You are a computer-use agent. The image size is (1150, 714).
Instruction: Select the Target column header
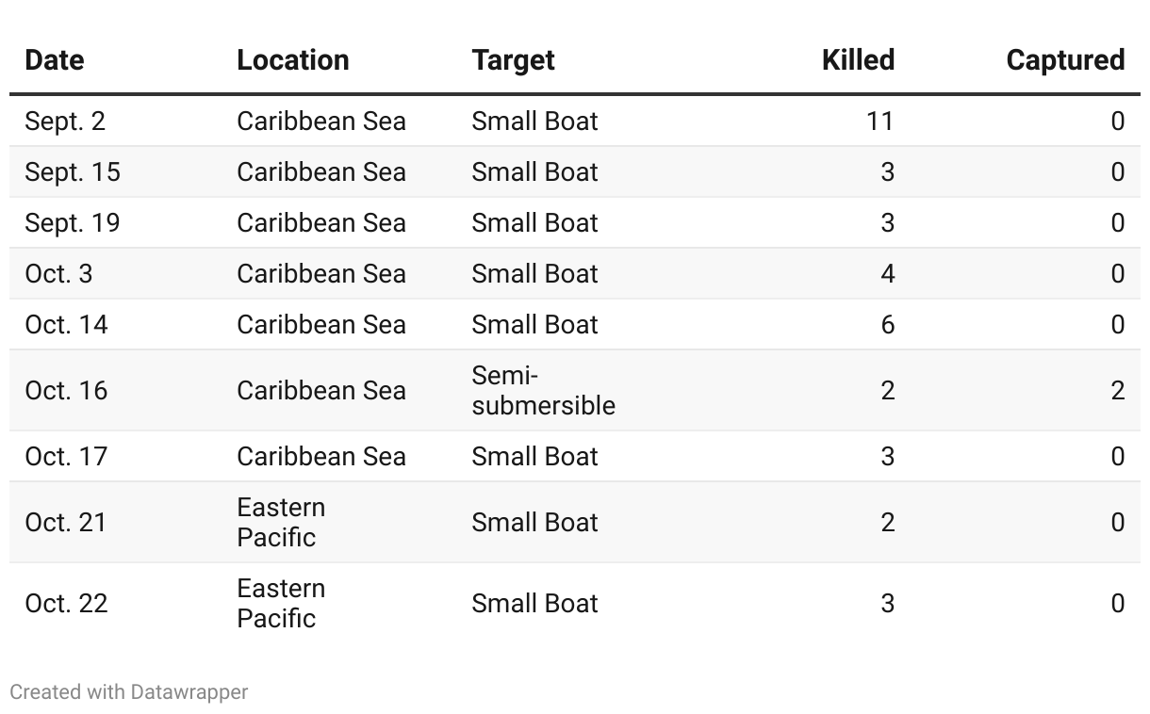tap(513, 60)
